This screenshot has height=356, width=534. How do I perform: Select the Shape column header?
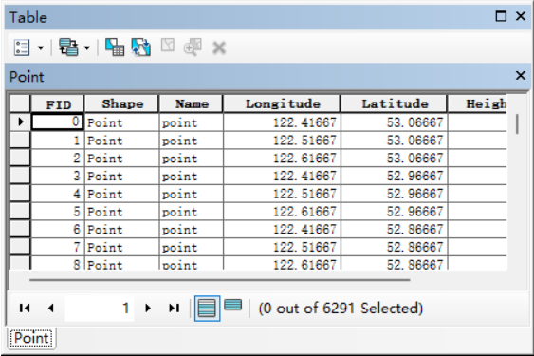pos(121,104)
